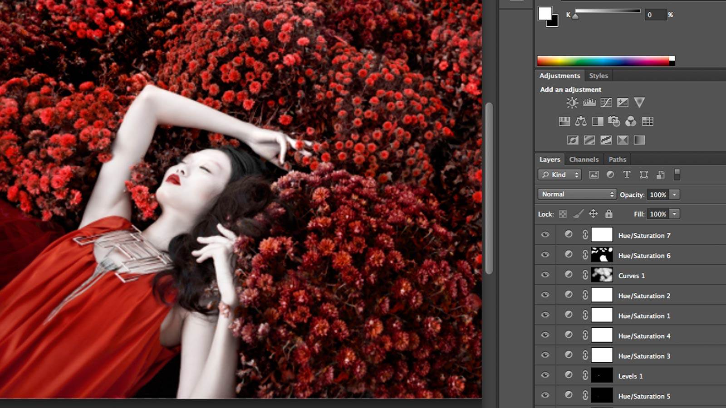Select the Hue/Saturation 4 layer name
Viewport: 726px width, 408px height.
[644, 336]
